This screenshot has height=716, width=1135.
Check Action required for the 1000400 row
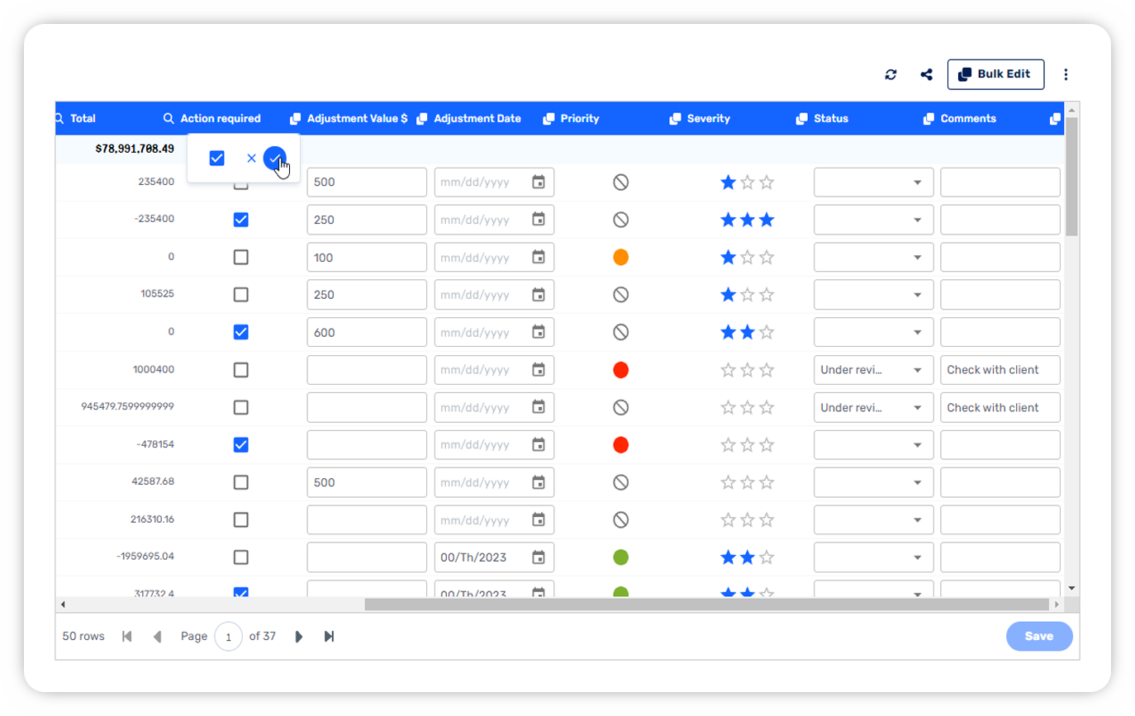coord(240,370)
